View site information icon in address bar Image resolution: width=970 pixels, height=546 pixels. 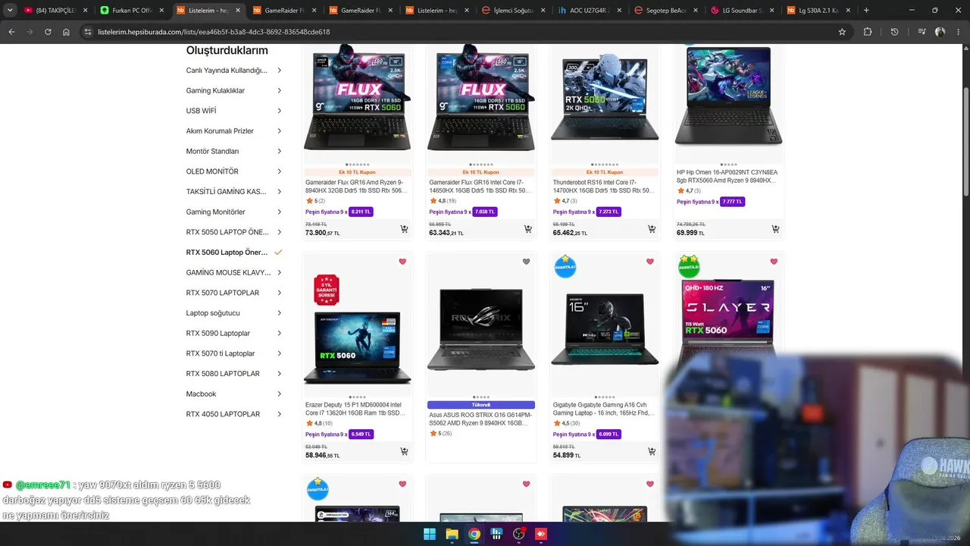(x=88, y=32)
